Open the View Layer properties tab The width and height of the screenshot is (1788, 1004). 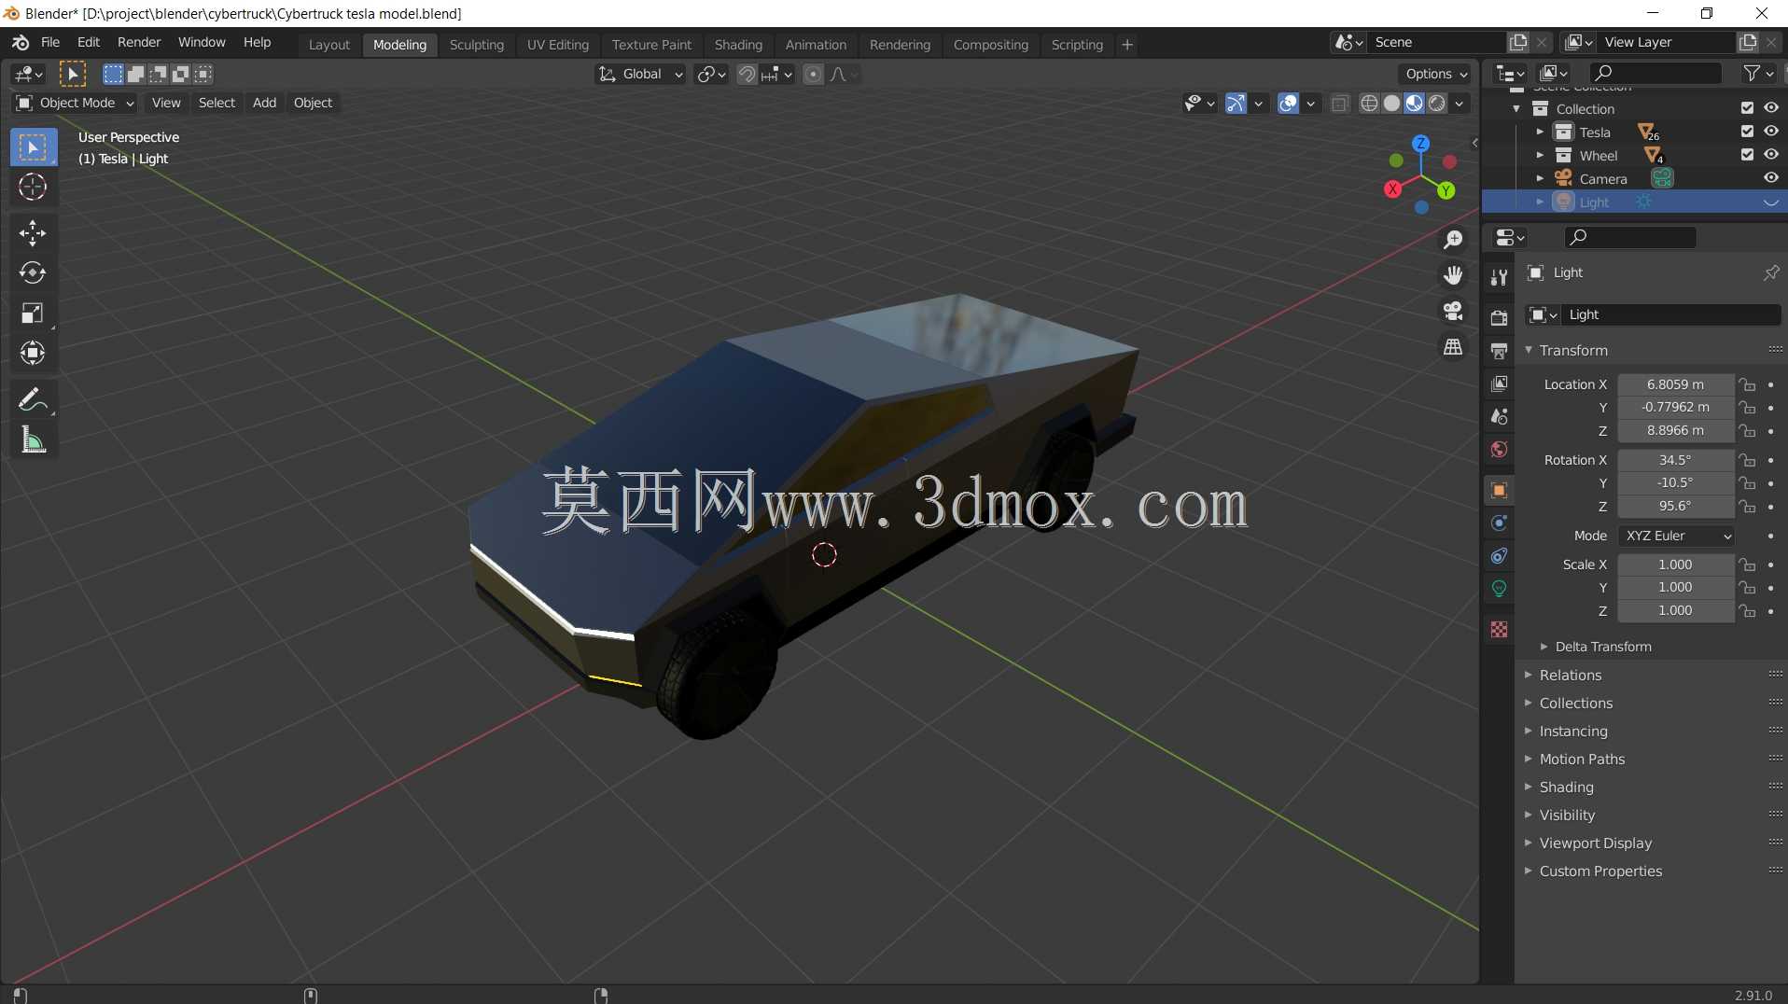(1499, 383)
